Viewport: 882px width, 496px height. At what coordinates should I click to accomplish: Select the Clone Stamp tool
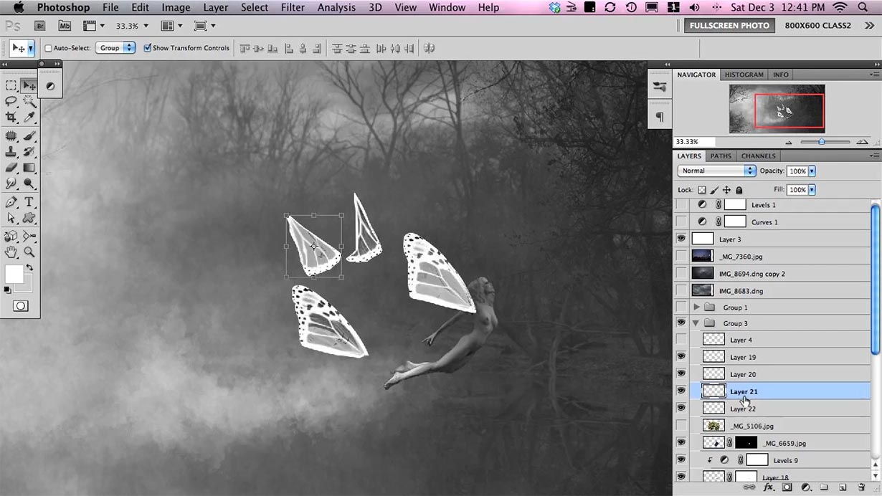(11, 151)
